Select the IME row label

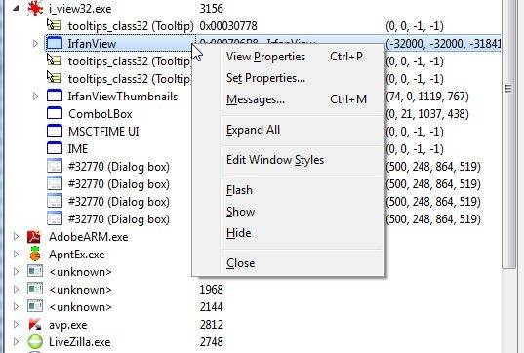[x=78, y=148]
